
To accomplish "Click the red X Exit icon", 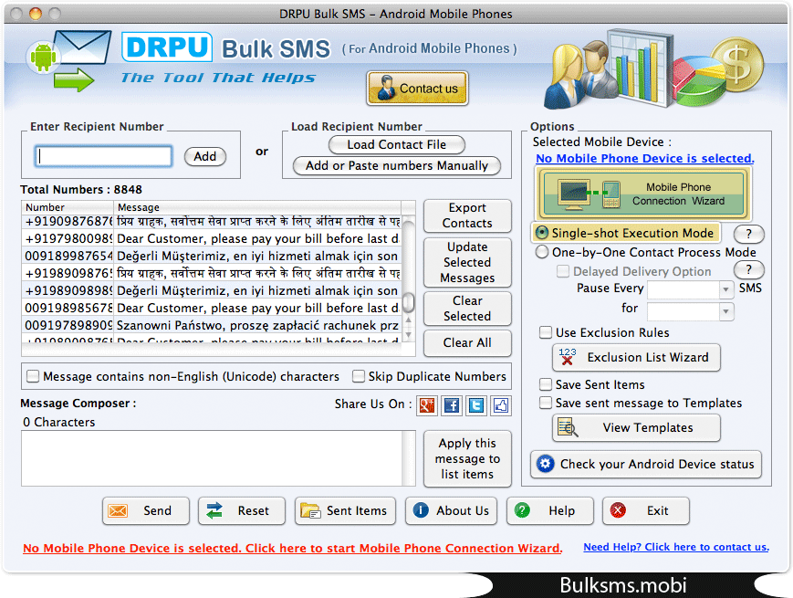I will pyautogui.click(x=618, y=510).
